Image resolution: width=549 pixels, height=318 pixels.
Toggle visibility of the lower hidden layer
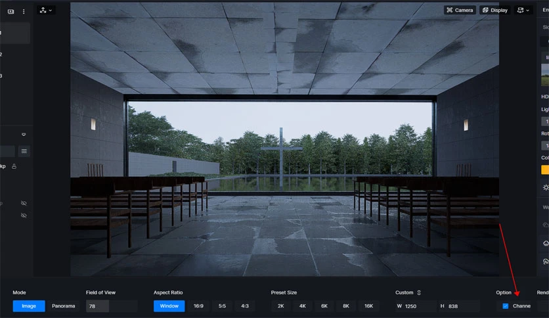click(x=24, y=216)
